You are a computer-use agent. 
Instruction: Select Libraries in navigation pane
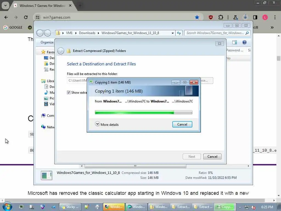pos(48,81)
